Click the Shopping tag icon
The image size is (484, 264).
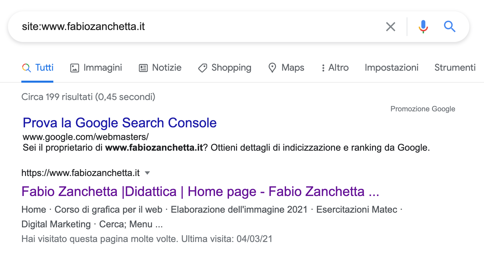[x=202, y=68]
